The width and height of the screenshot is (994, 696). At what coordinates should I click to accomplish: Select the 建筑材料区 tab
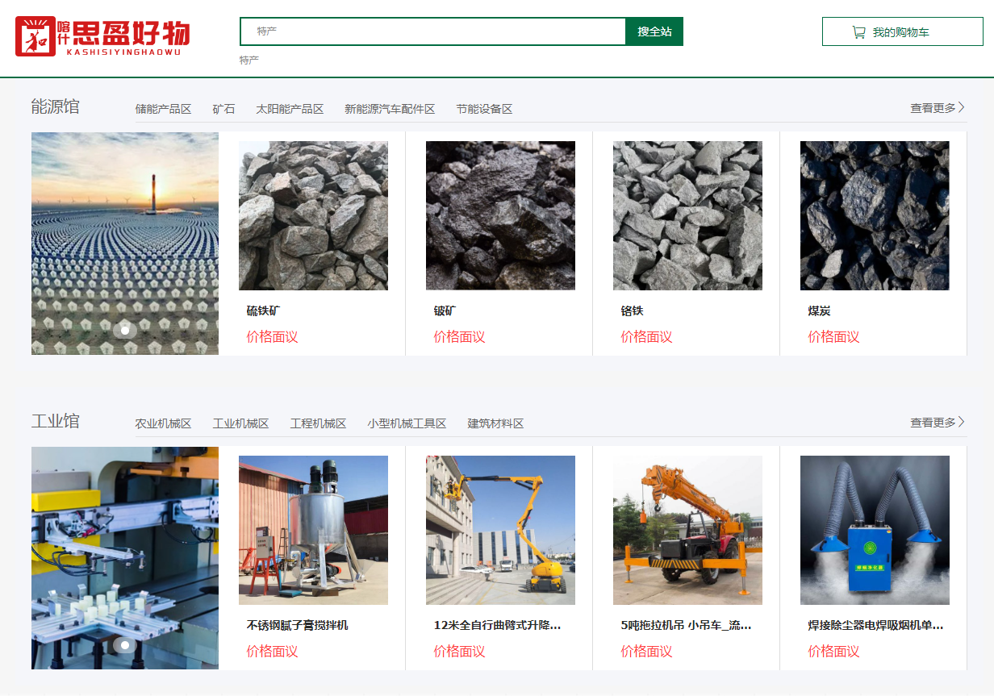pos(495,423)
